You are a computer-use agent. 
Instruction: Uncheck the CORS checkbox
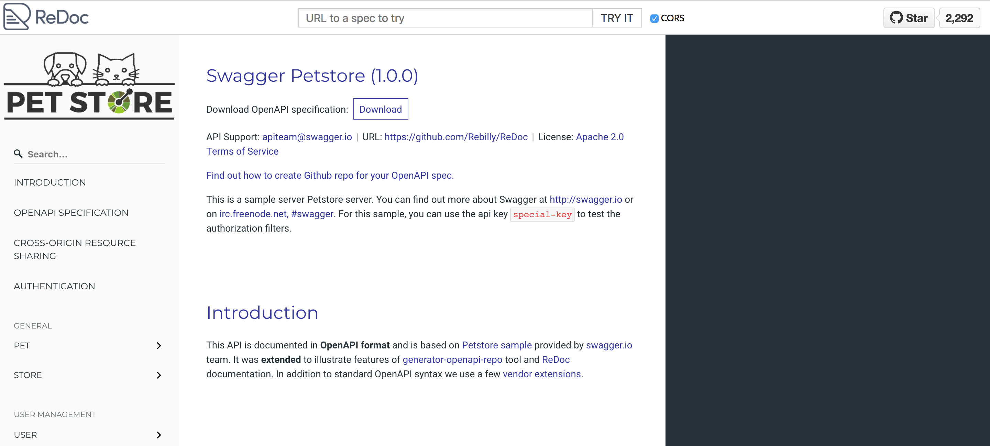654,18
